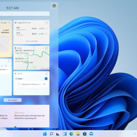Select the GME stock row

point(31,29)
